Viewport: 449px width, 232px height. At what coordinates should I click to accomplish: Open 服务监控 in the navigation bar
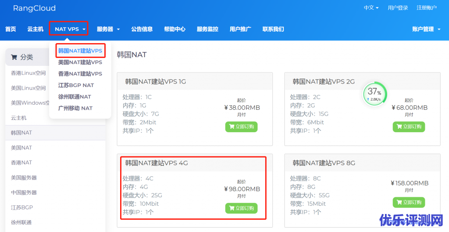pyautogui.click(x=207, y=29)
